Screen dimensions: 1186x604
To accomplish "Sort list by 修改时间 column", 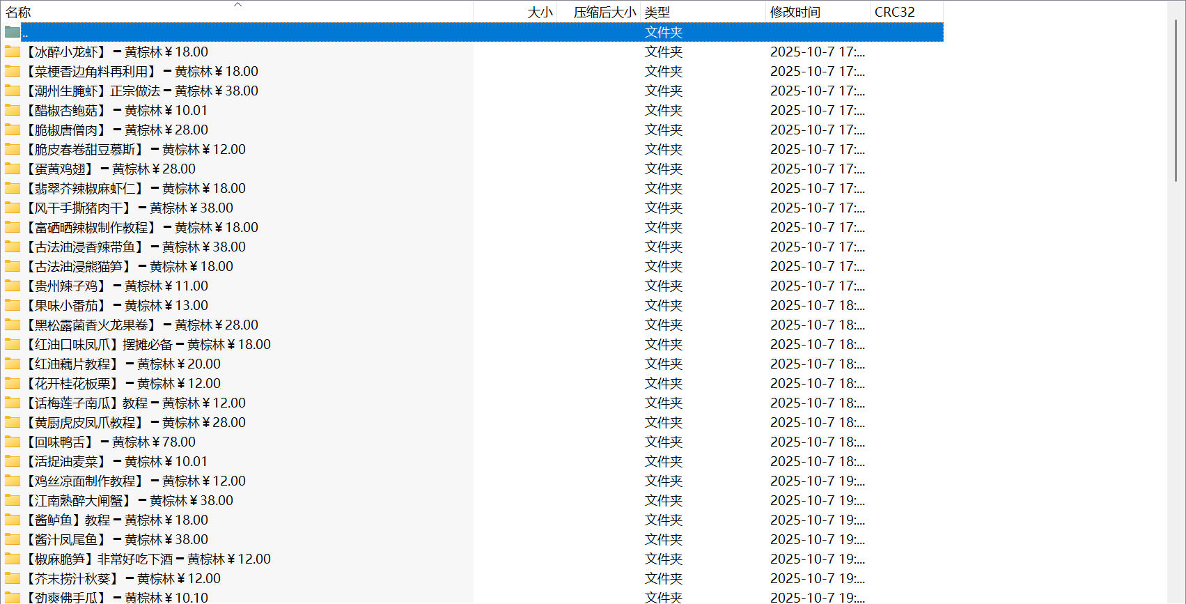I will 795,13.
